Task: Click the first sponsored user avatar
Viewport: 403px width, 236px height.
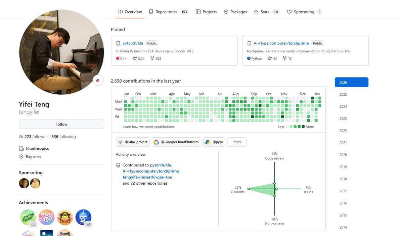Action: tap(24, 183)
